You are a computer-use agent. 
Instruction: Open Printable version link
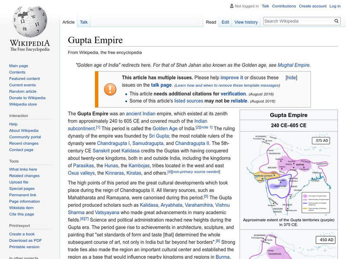pyautogui.click(x=24, y=246)
